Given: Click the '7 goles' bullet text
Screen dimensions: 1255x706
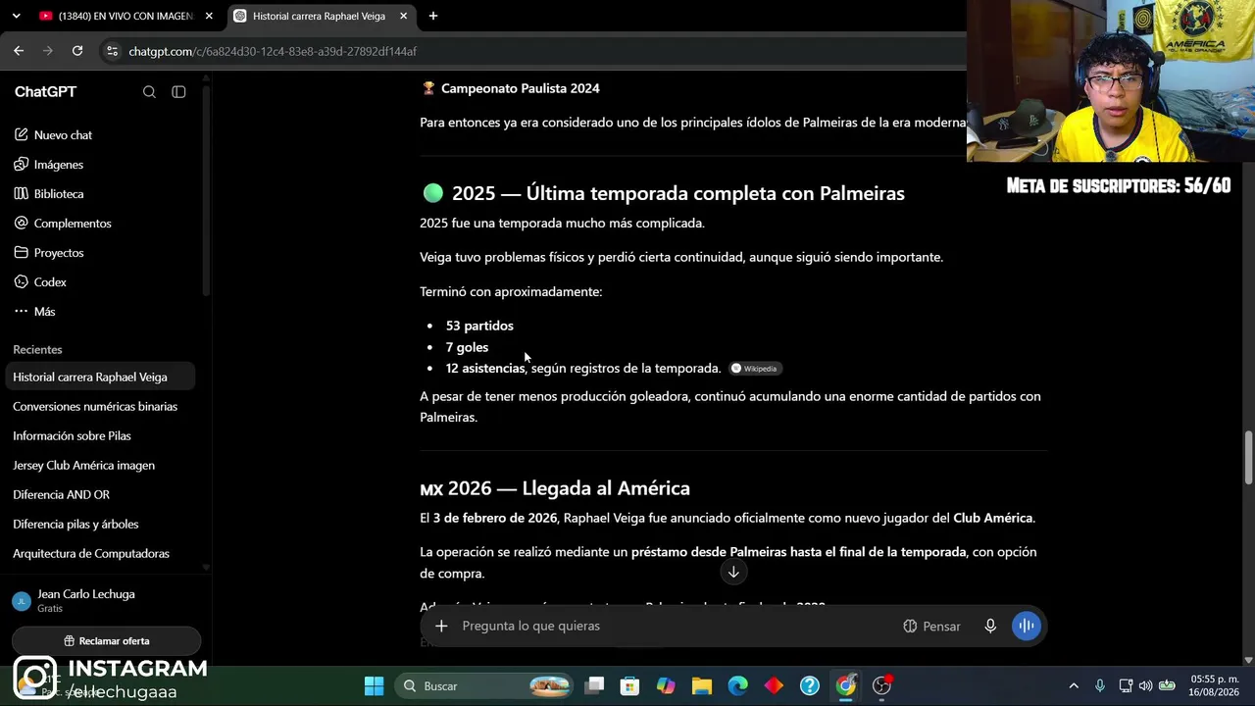Looking at the screenshot, I should pos(467,347).
